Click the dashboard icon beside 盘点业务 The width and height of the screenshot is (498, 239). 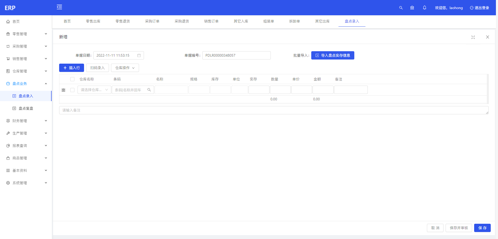8,84
